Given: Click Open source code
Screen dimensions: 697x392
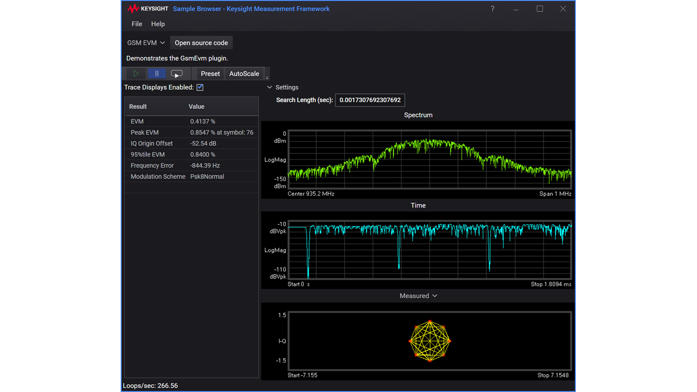Looking at the screenshot, I should [x=201, y=42].
